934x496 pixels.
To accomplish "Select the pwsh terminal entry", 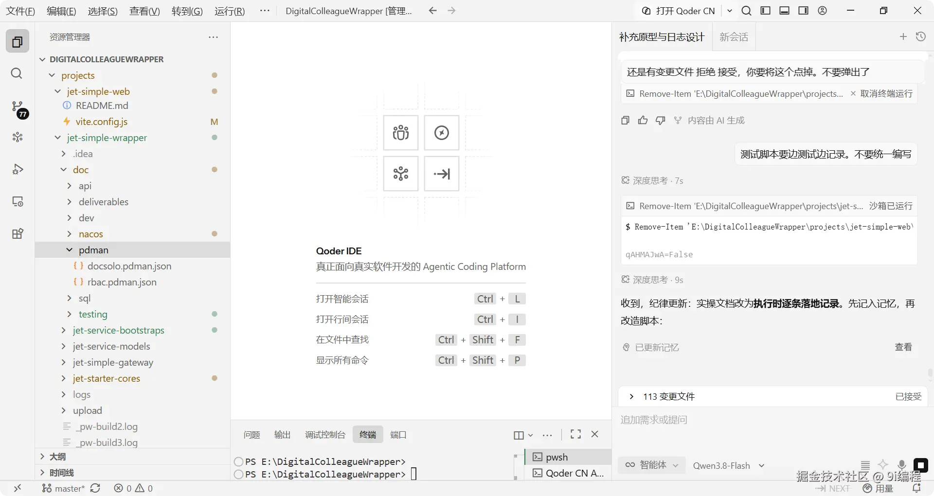I will click(568, 457).
